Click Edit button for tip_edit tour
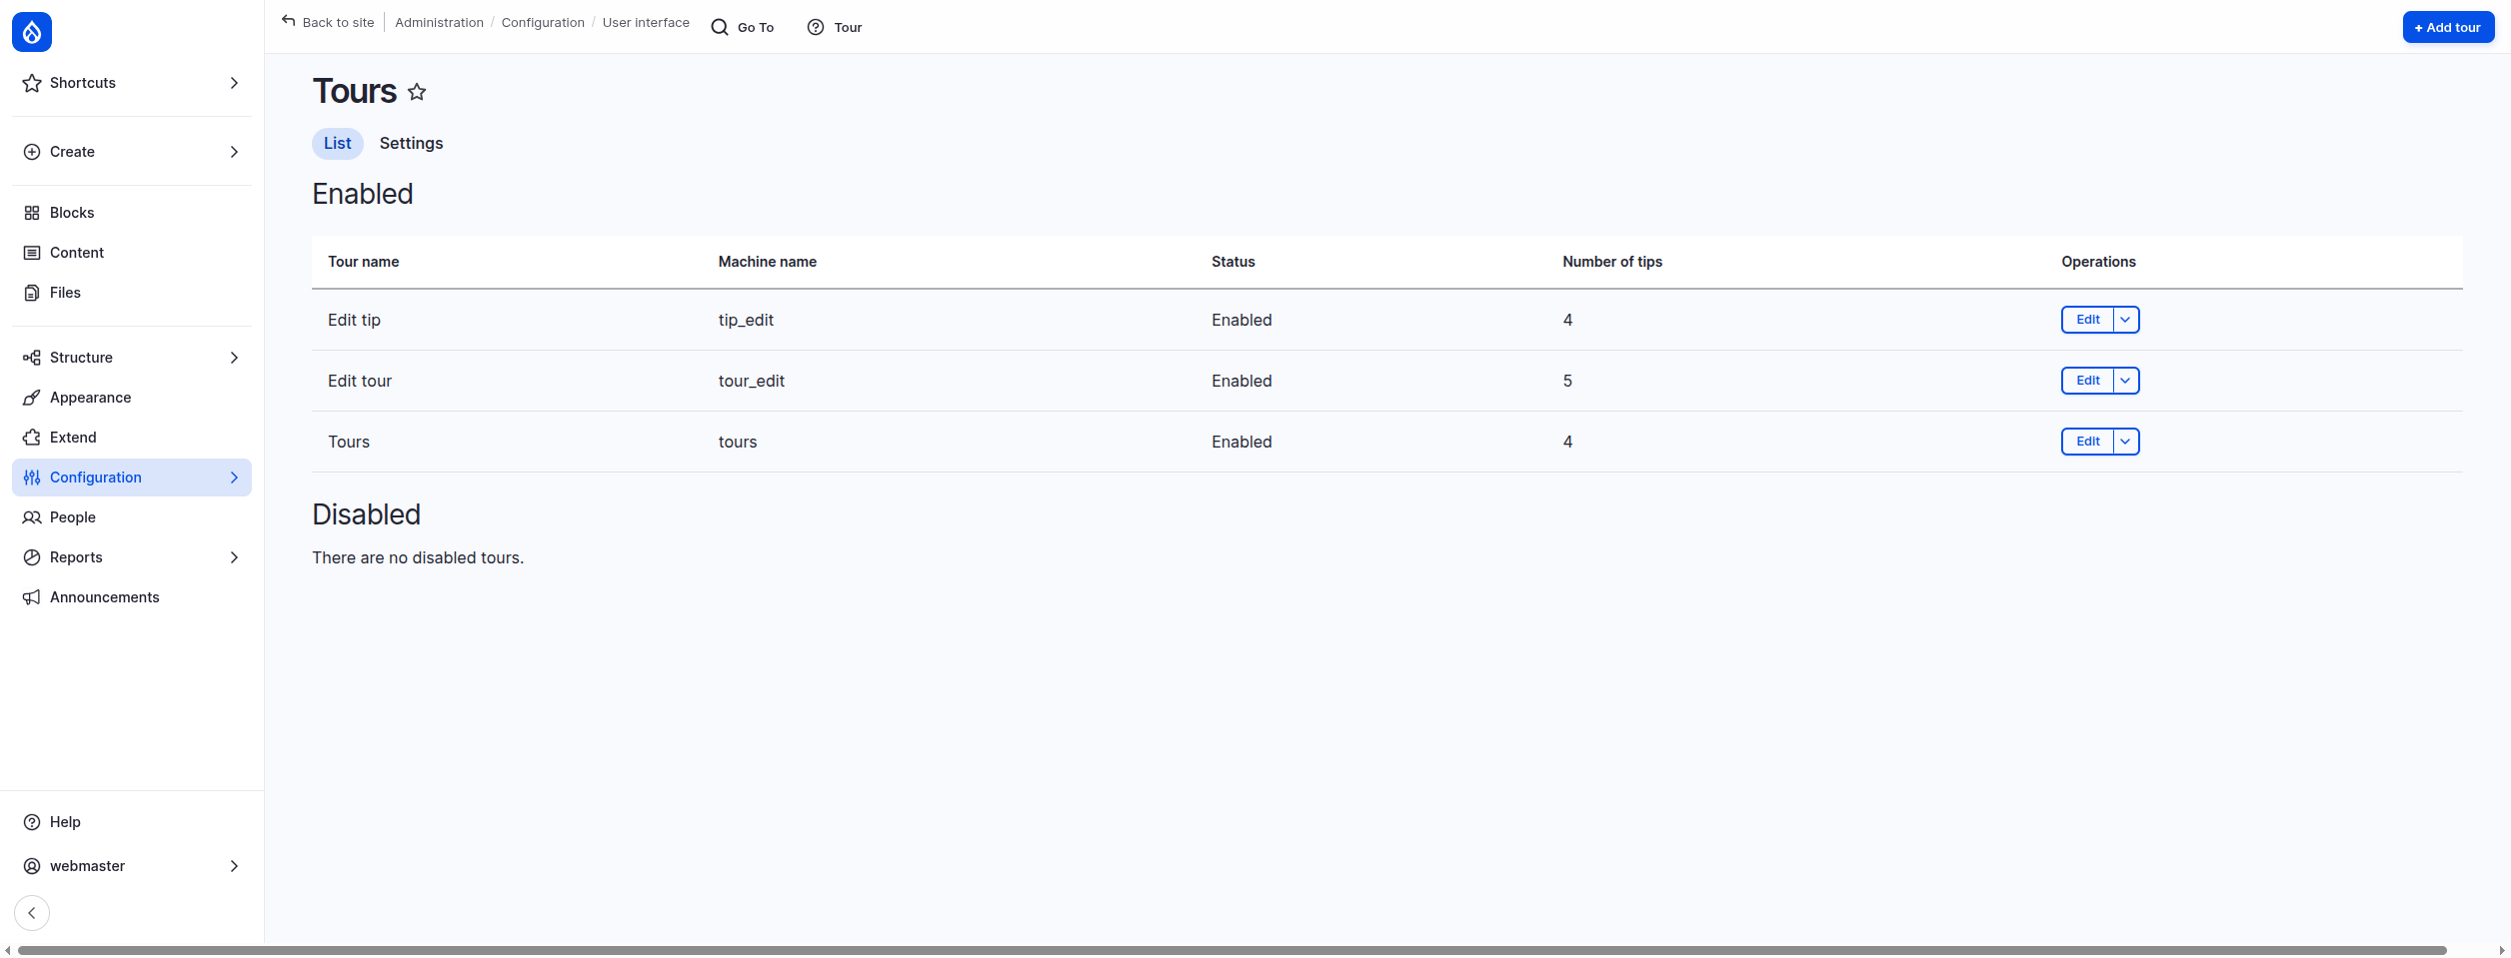 point(2088,320)
